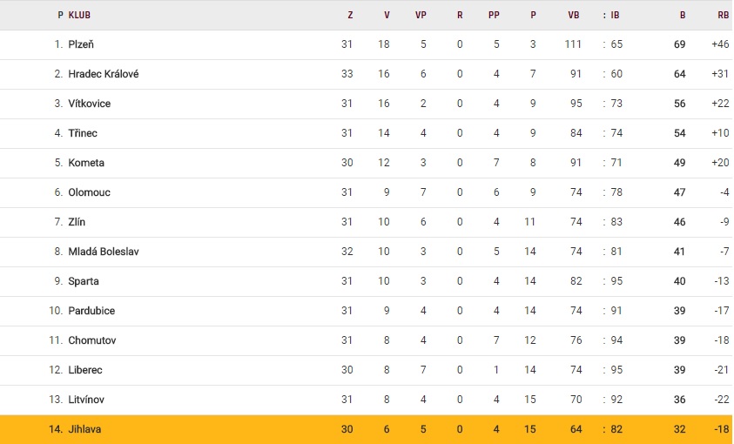
Task: Click the Mladá Boleslav team name
Action: tap(103, 252)
